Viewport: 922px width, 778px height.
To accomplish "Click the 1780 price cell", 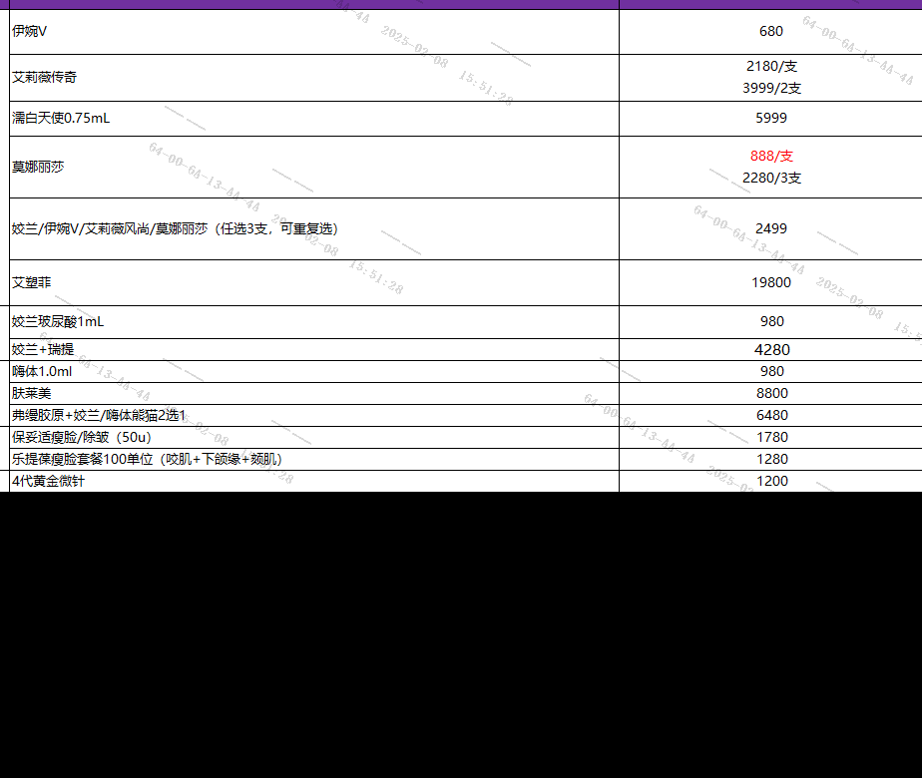I will click(x=770, y=437).
